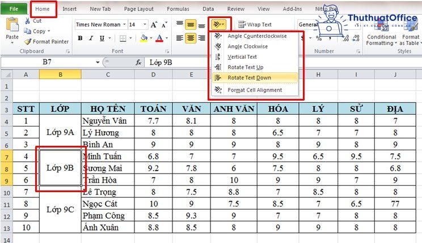Click the Paste clipboard icon
This screenshot has width=422, height=243.
12,25
